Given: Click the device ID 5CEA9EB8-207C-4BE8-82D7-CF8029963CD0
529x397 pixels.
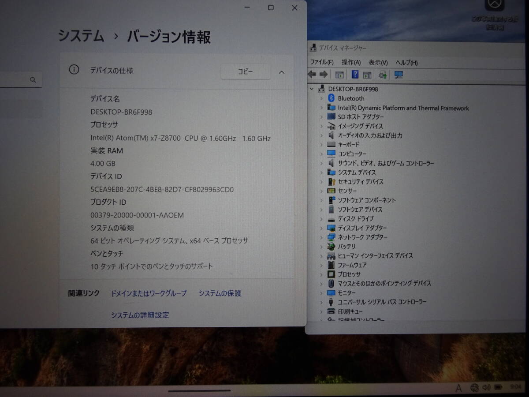Looking at the screenshot, I should (x=162, y=190).
